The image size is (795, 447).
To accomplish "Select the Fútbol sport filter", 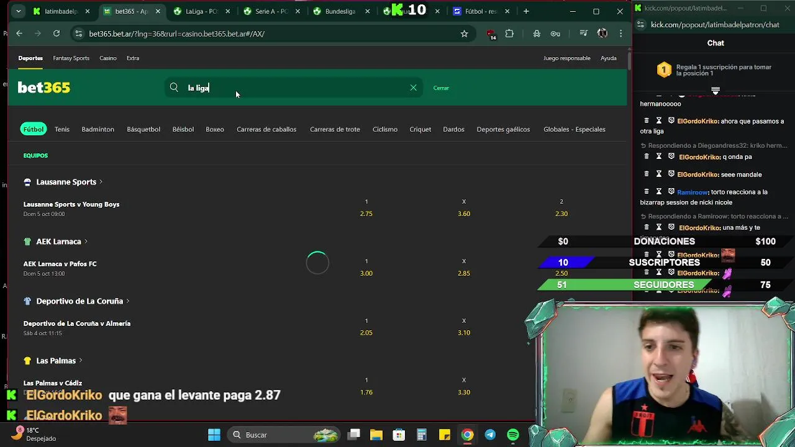I will (x=34, y=129).
